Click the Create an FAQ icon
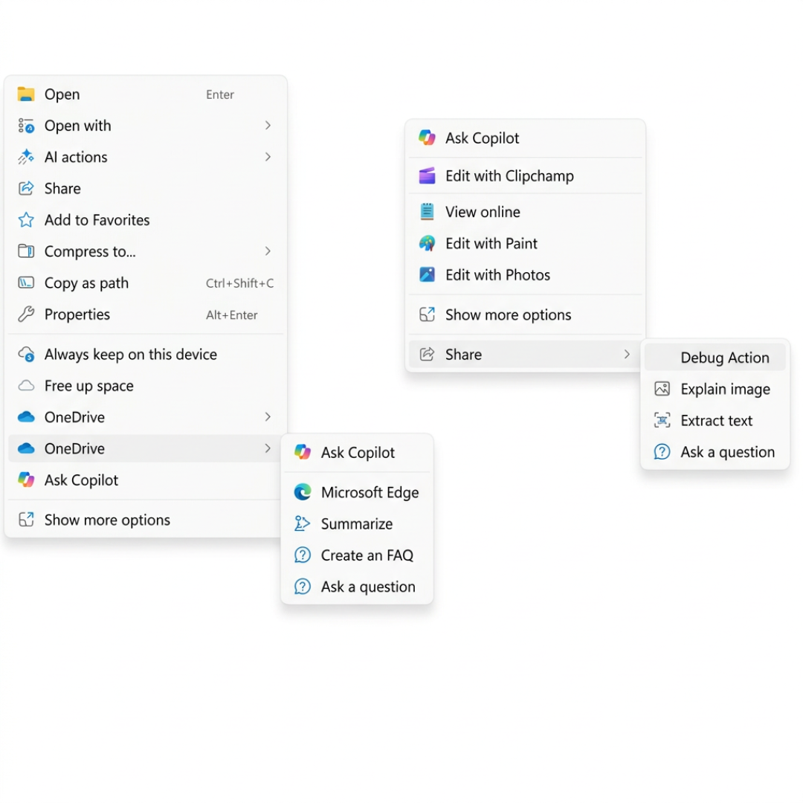 click(302, 555)
